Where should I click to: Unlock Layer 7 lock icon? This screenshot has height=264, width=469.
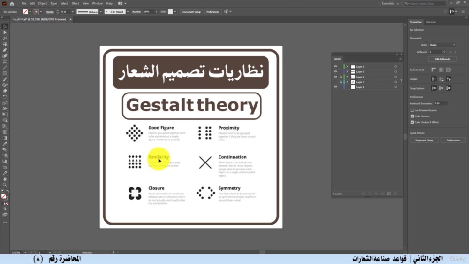click(x=340, y=82)
